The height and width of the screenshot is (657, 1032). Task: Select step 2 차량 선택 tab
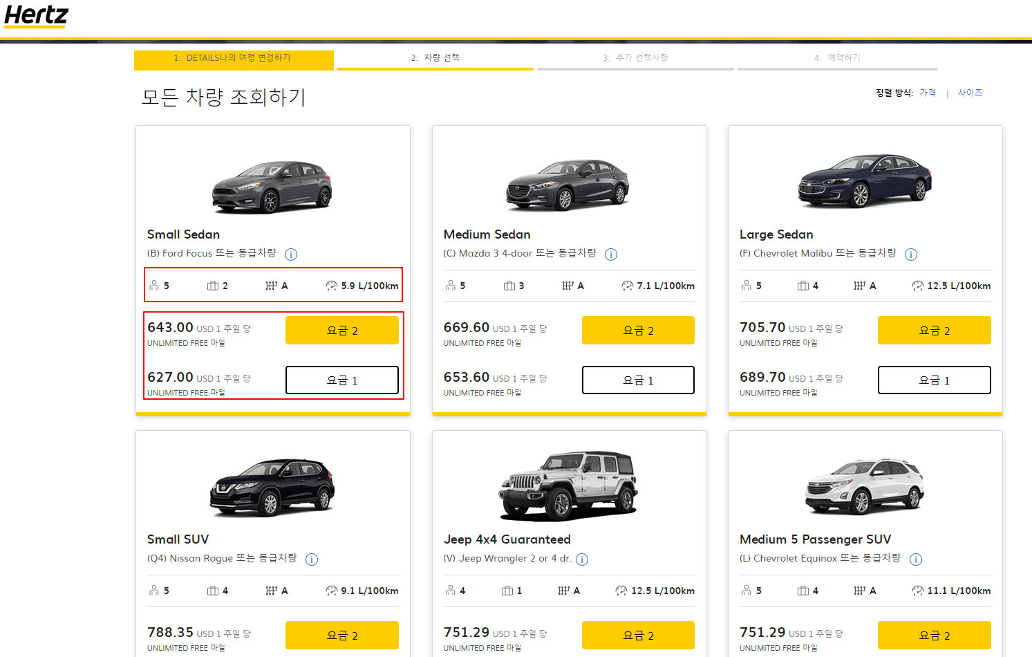coord(435,59)
